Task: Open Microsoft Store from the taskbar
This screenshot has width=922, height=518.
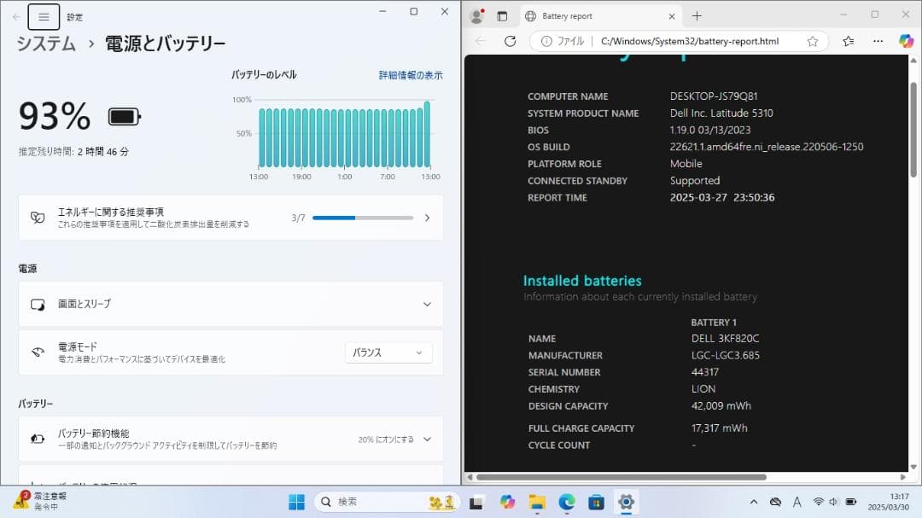Action: (x=595, y=502)
